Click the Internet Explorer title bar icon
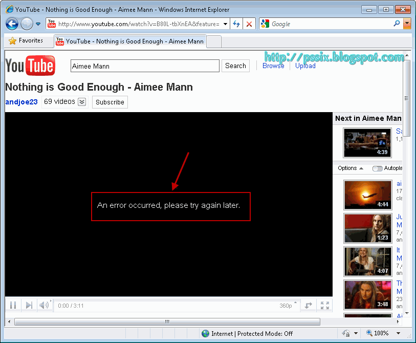The height and width of the screenshot is (343, 416). tap(10, 9)
